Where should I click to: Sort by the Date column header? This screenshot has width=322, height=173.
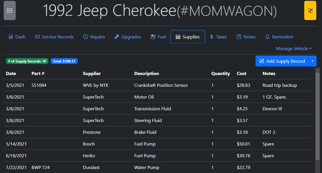point(11,74)
